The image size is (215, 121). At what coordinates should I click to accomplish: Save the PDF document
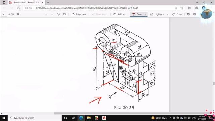(195, 14)
